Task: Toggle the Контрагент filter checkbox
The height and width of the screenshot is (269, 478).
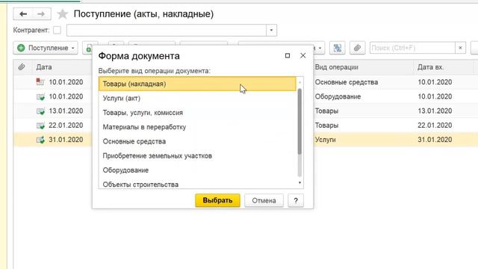Action: click(x=57, y=30)
